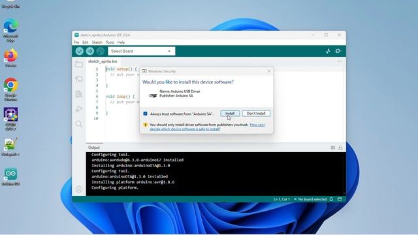418x235 pixels.
Task: Maximize the Arduino IDE window
Action: tap(326, 35)
